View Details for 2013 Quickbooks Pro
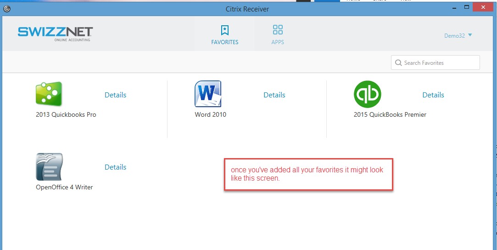This screenshot has width=497, height=250. pos(115,95)
